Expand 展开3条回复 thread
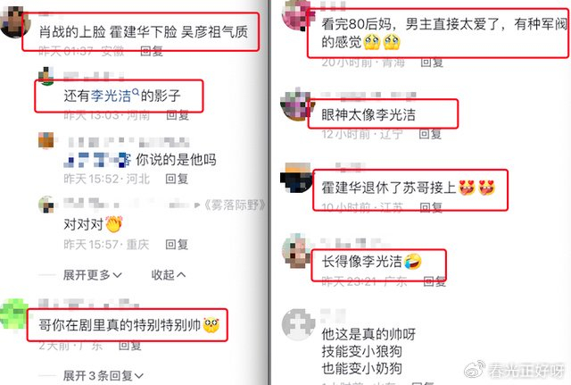 (x=103, y=376)
